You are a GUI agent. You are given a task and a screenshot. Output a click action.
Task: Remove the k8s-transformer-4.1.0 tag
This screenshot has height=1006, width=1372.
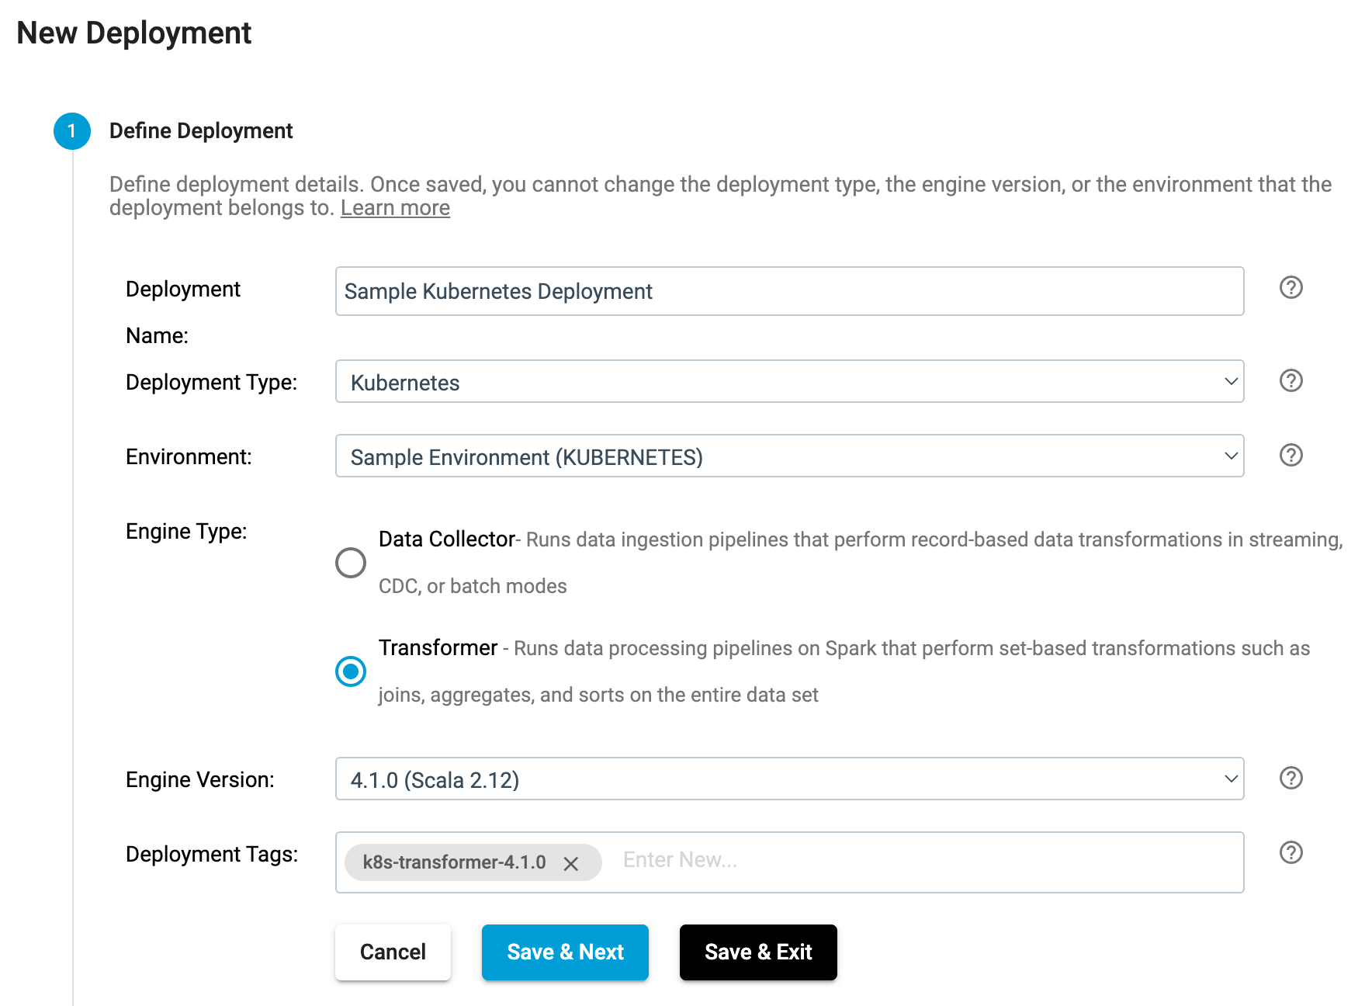click(x=571, y=863)
